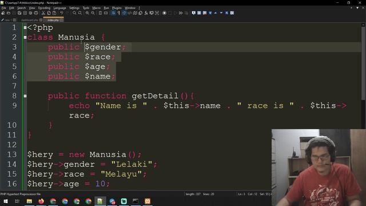
Task: Click the Open file toolbar icon
Action: (x=9, y=13)
